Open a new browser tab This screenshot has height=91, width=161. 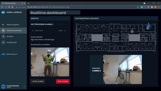point(28,3)
